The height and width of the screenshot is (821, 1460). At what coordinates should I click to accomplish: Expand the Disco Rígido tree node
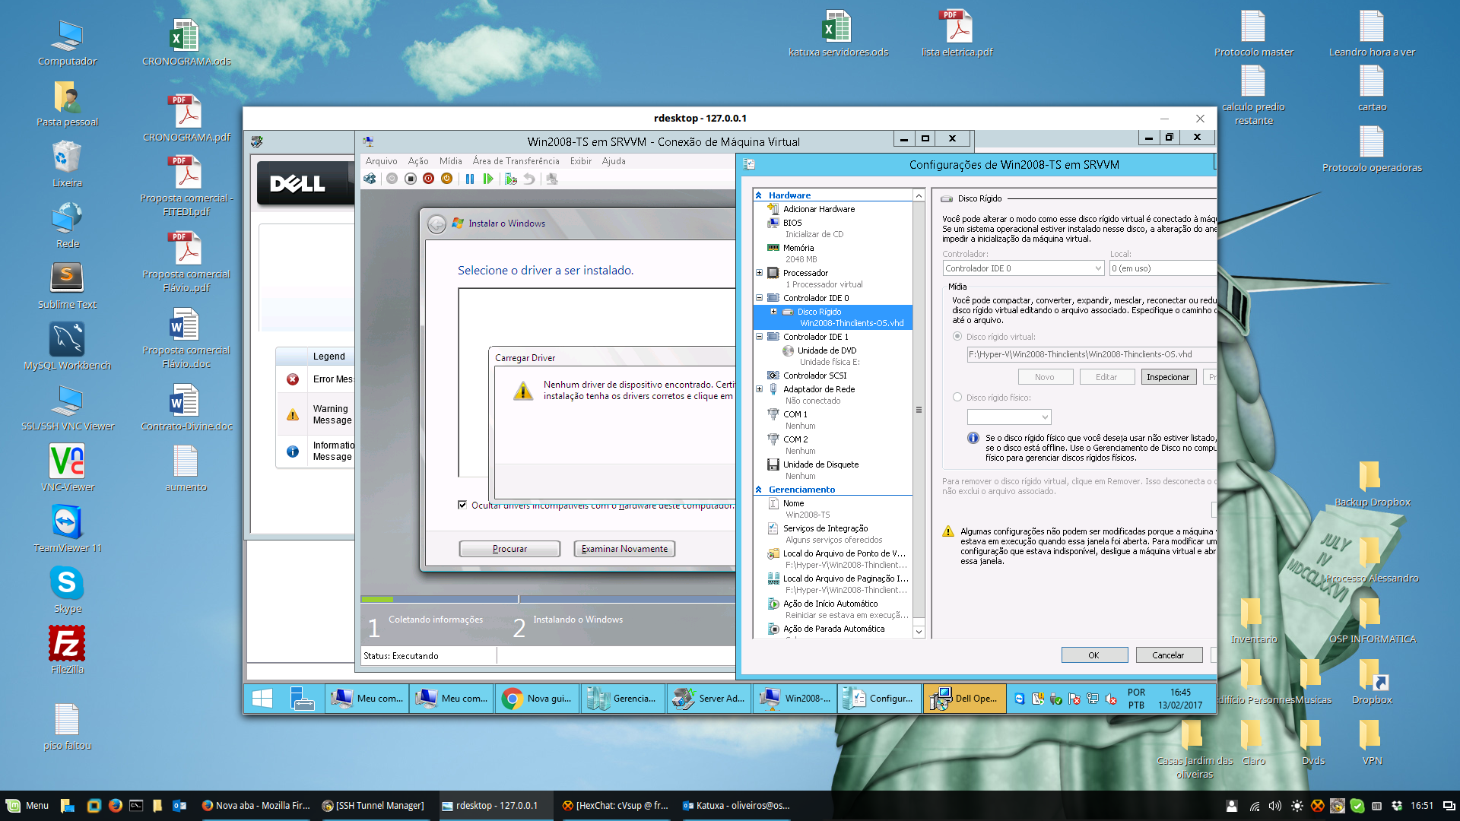tap(773, 312)
